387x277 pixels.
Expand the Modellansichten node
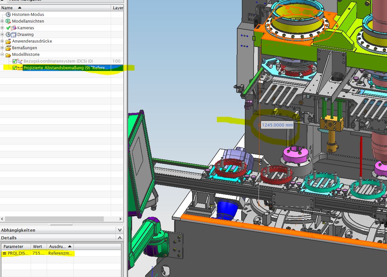[2, 21]
